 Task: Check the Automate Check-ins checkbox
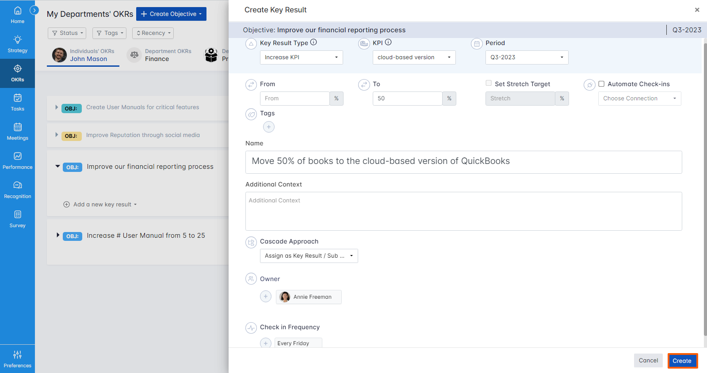[601, 84]
